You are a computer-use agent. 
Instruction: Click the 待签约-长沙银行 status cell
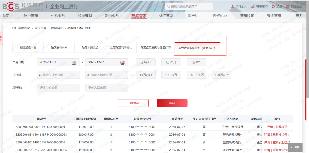tap(232, 127)
